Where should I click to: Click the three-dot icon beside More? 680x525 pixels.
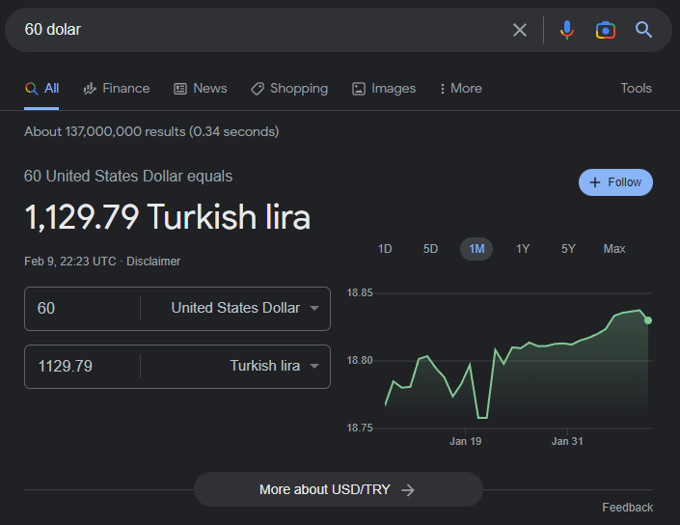(x=443, y=89)
